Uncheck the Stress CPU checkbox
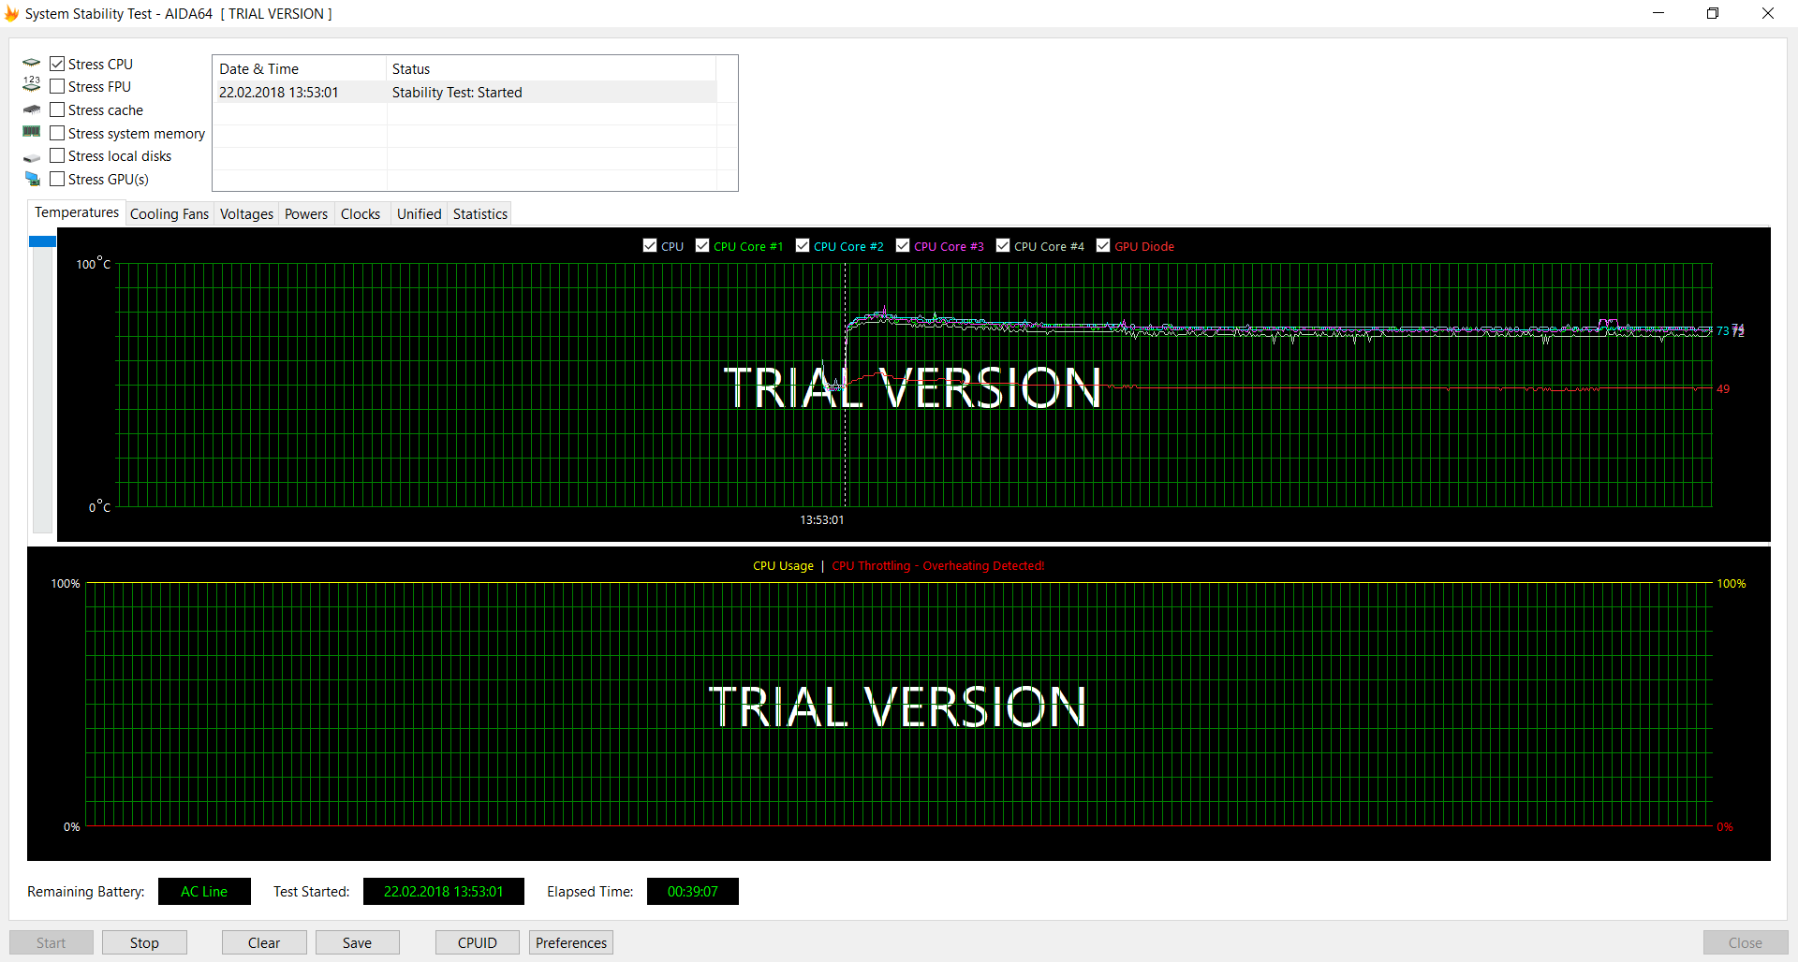 [x=57, y=64]
